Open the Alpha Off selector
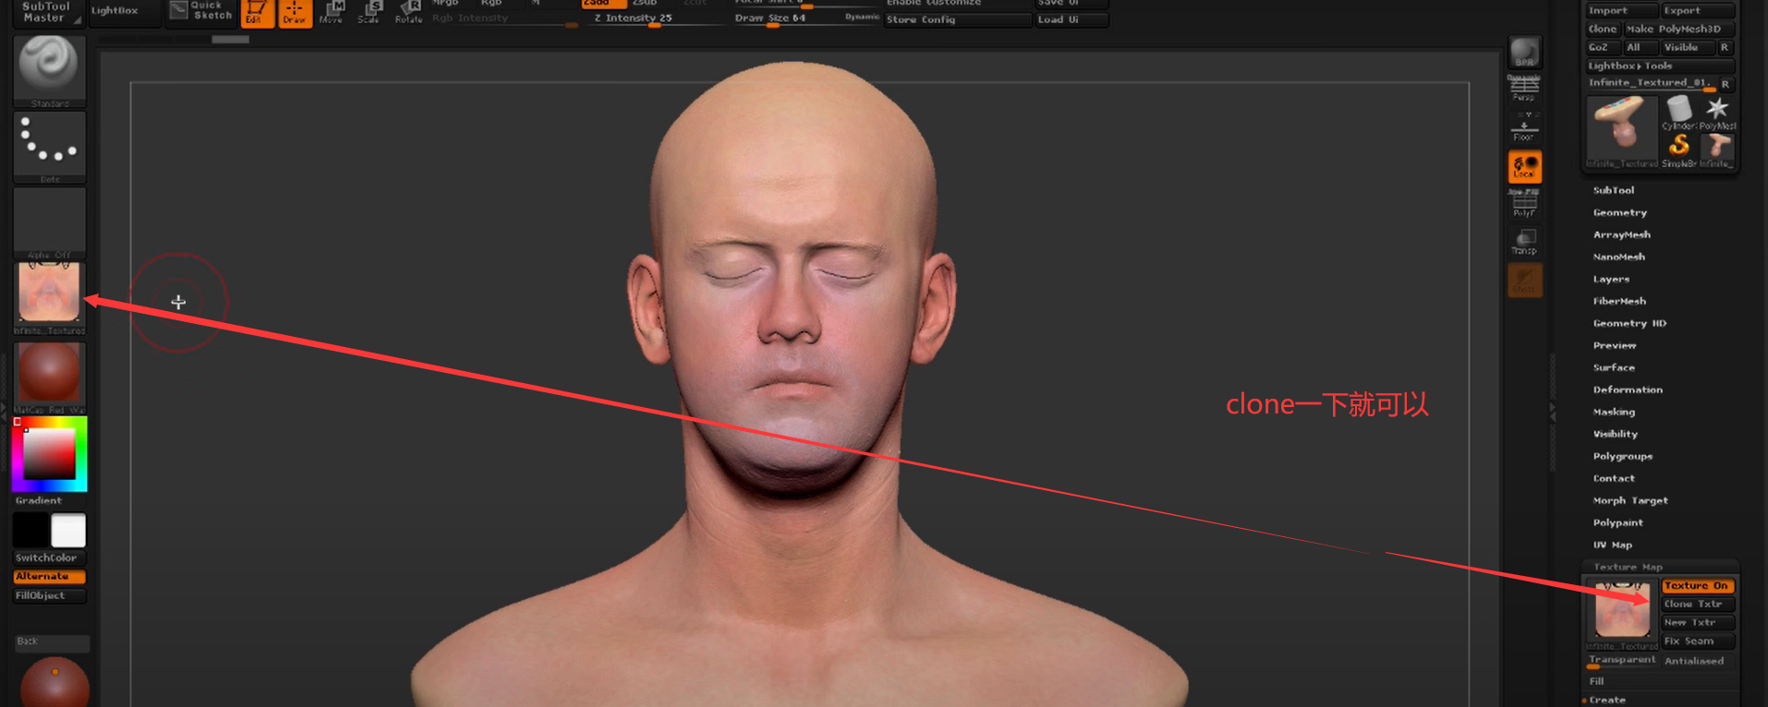Viewport: 1768px width, 707px height. (x=50, y=222)
